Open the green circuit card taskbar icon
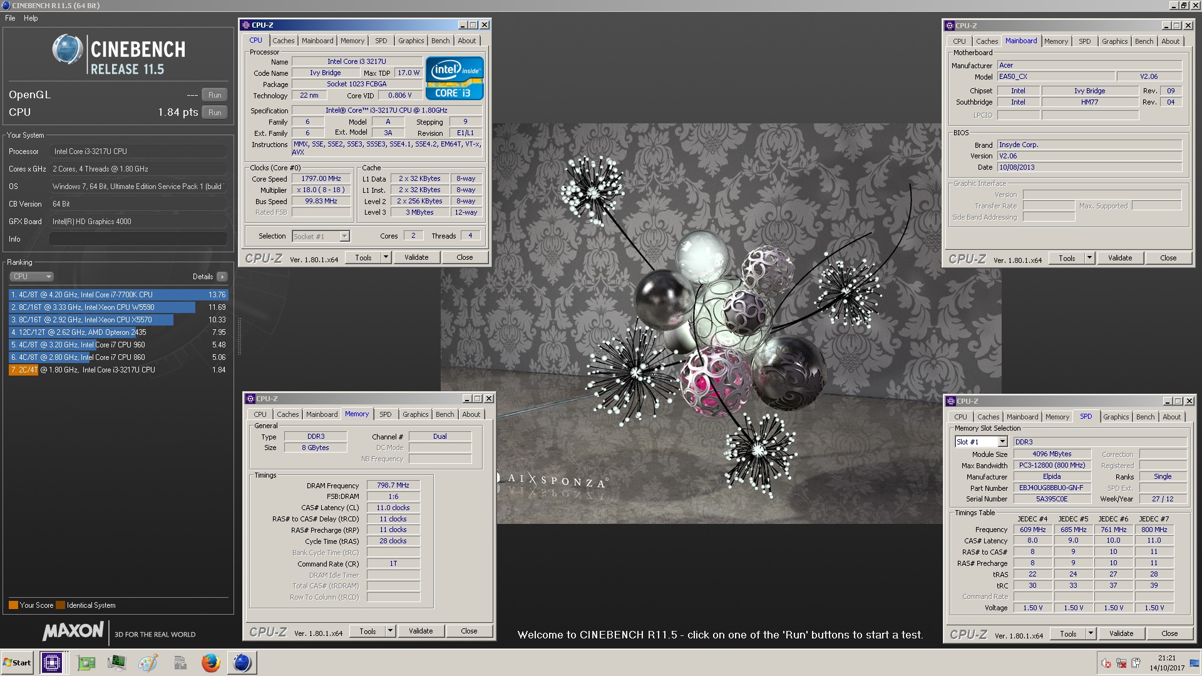The image size is (1202, 676). (x=86, y=663)
